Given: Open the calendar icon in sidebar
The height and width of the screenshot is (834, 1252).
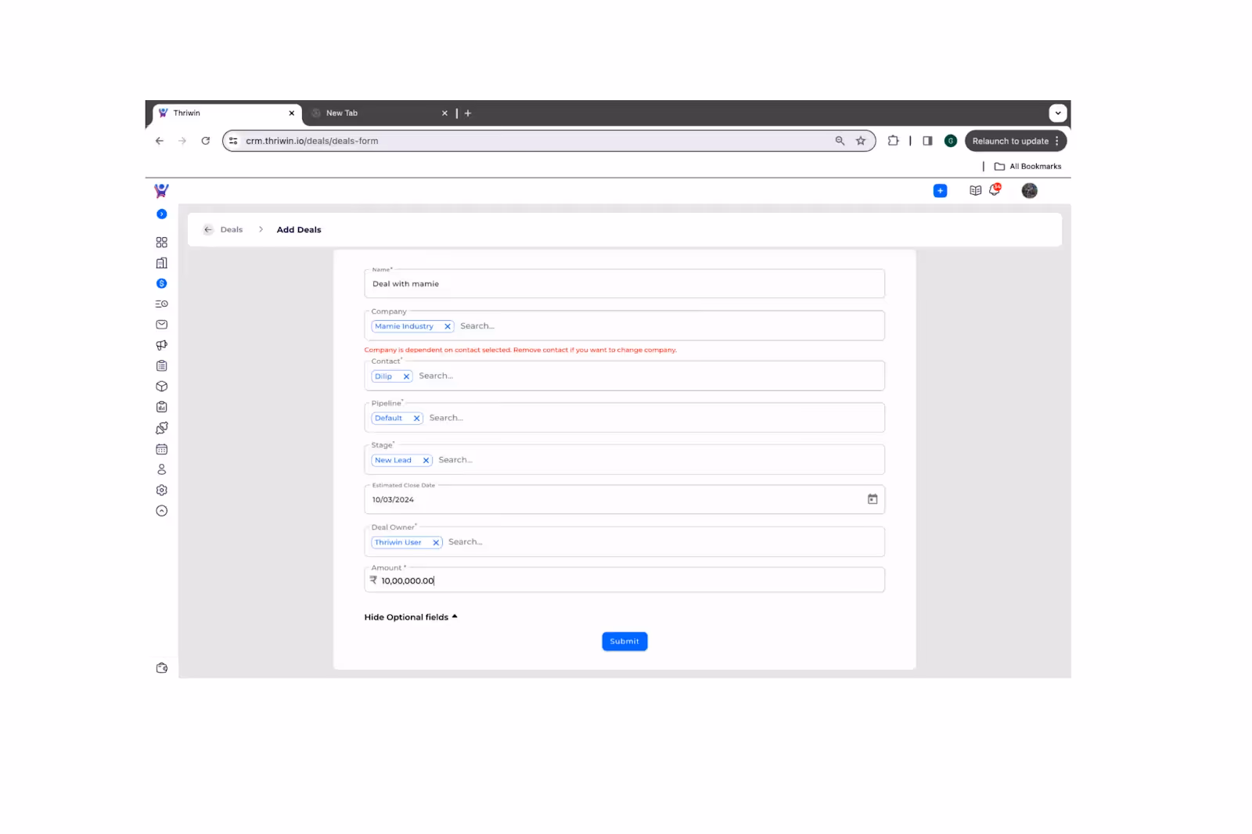Looking at the screenshot, I should click(161, 449).
